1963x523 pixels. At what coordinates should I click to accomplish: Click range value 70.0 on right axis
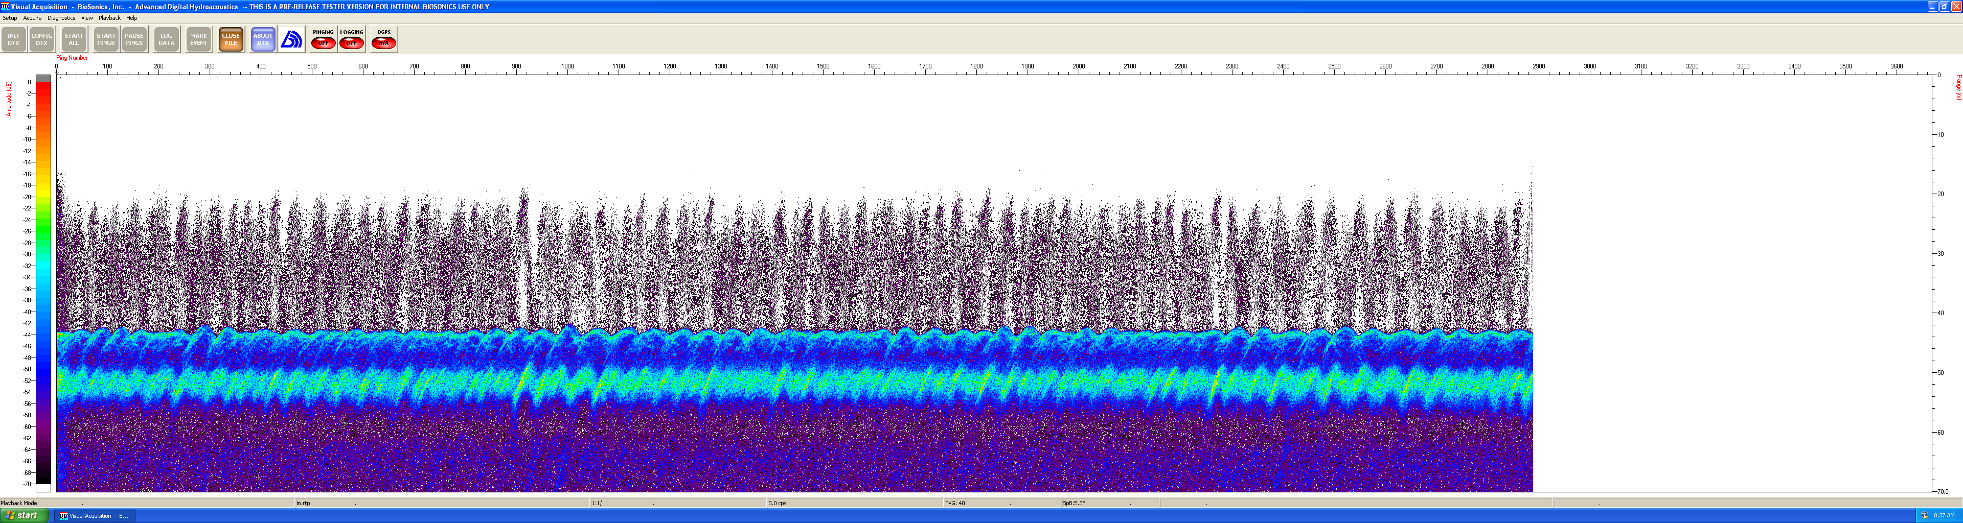1943,492
